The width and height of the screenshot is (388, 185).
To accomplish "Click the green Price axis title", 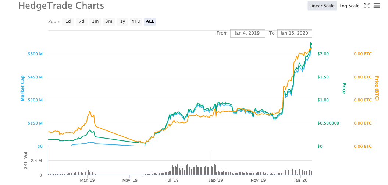I will (344, 88).
